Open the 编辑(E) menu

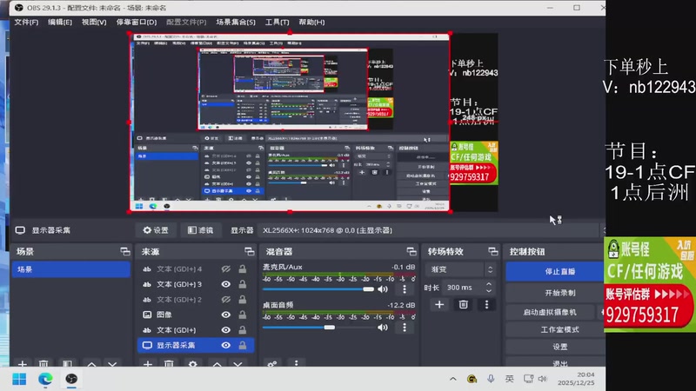pos(60,22)
